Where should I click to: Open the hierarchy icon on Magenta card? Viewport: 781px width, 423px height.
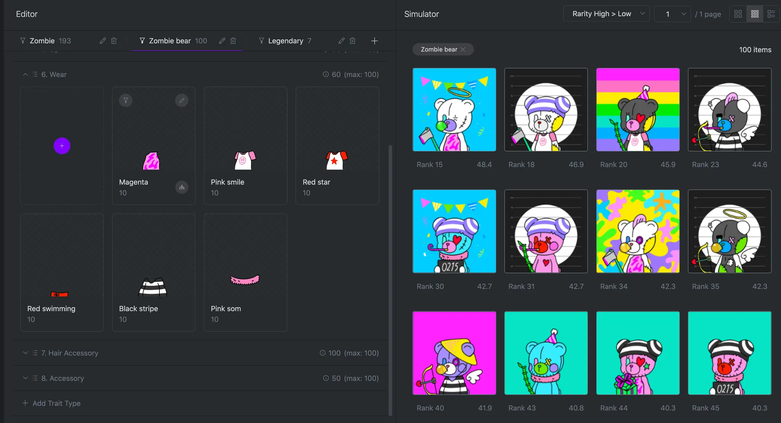pos(182,187)
